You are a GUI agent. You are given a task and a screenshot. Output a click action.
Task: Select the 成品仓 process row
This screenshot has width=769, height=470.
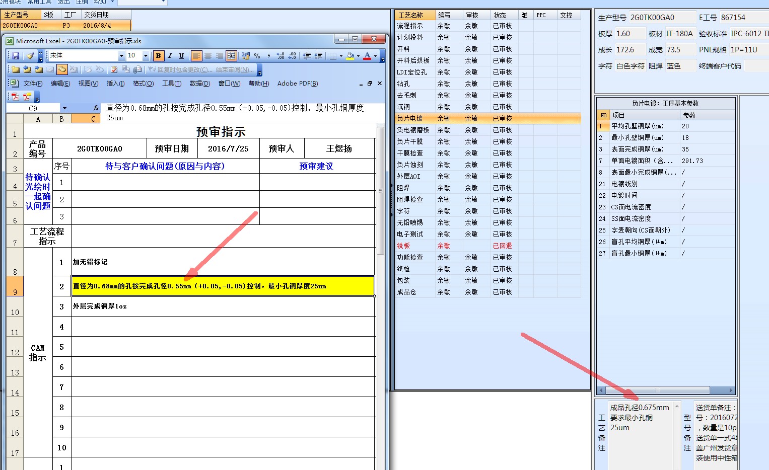tap(487, 292)
